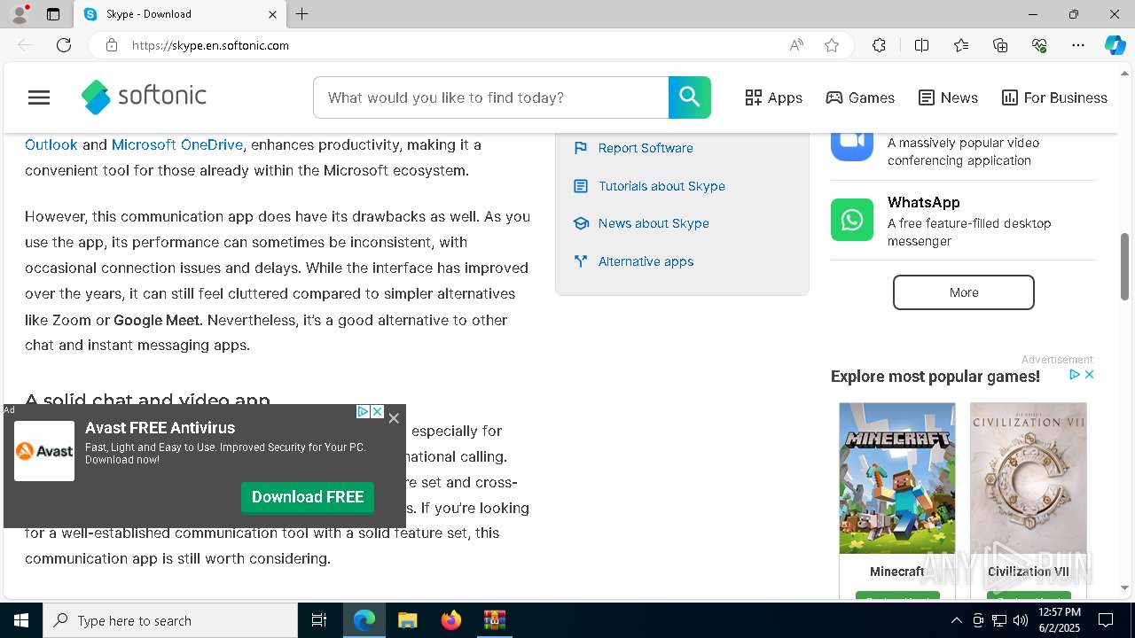1135x638 pixels.
Task: Open the WhatsApp title link
Action: click(923, 202)
